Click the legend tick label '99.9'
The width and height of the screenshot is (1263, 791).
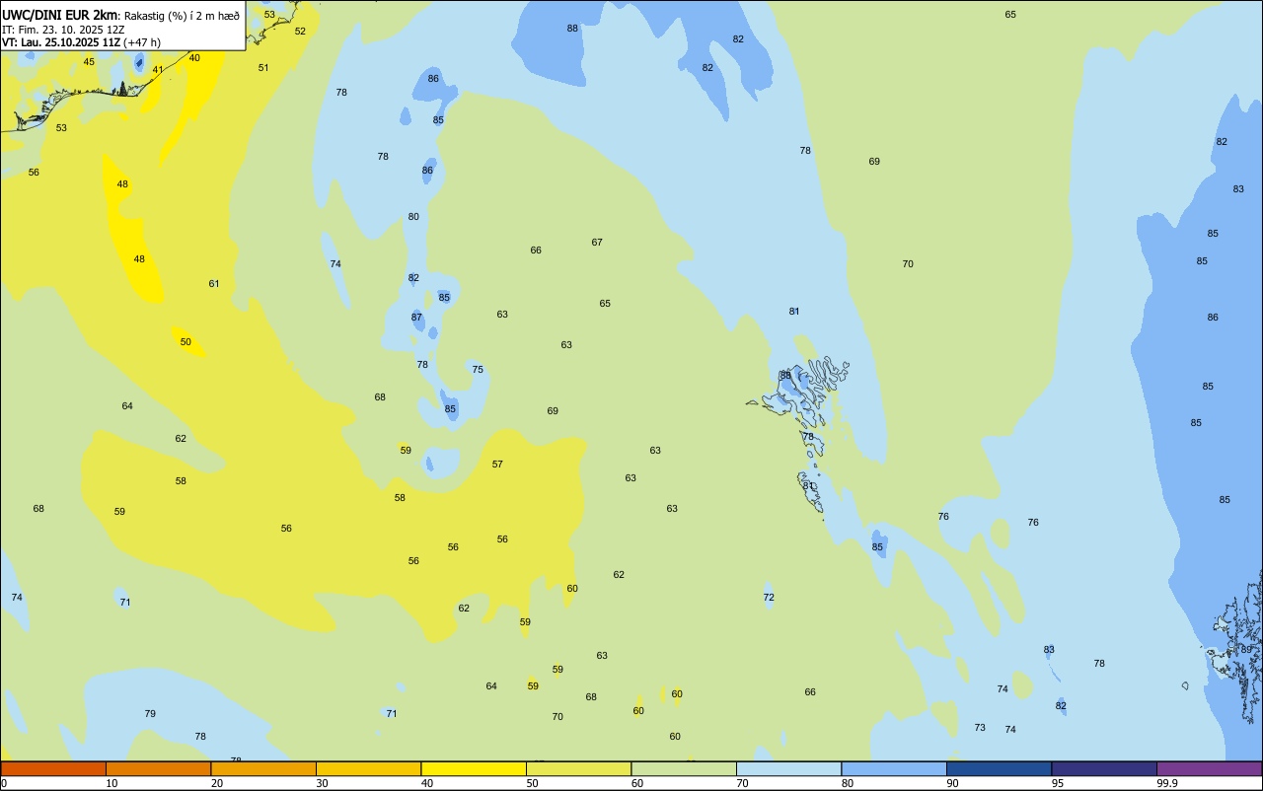coord(1167,783)
